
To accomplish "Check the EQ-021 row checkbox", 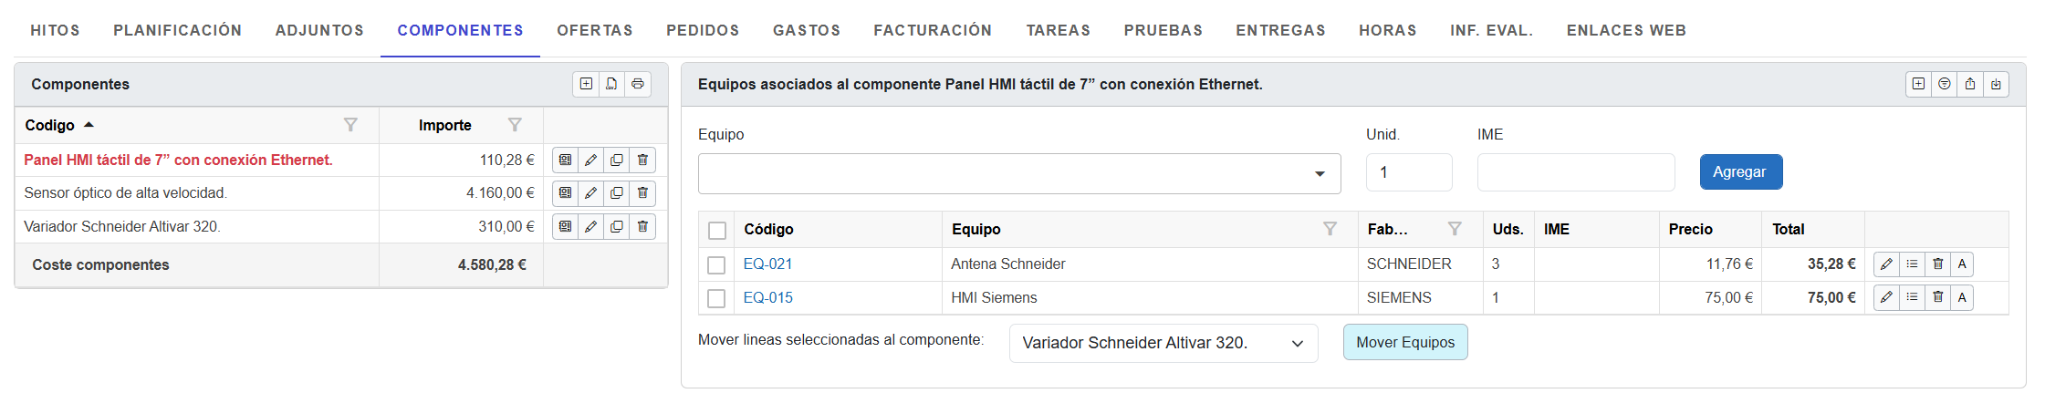I will point(716,264).
